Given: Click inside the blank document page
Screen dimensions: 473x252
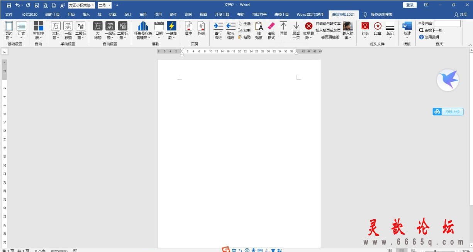Looking at the screenshot, I should click(239, 154).
